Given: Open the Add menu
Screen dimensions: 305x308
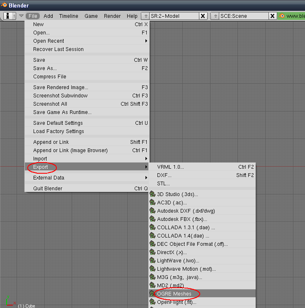Looking at the screenshot, I should coord(48,16).
